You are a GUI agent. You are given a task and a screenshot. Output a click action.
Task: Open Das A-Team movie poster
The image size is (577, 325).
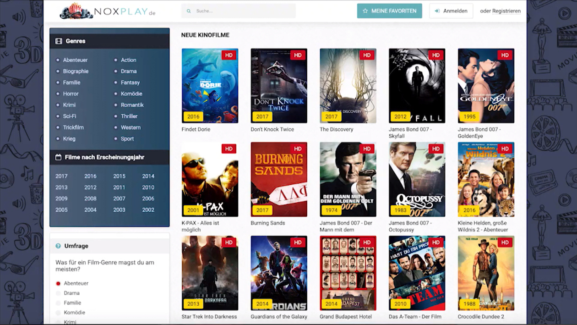click(x=417, y=273)
